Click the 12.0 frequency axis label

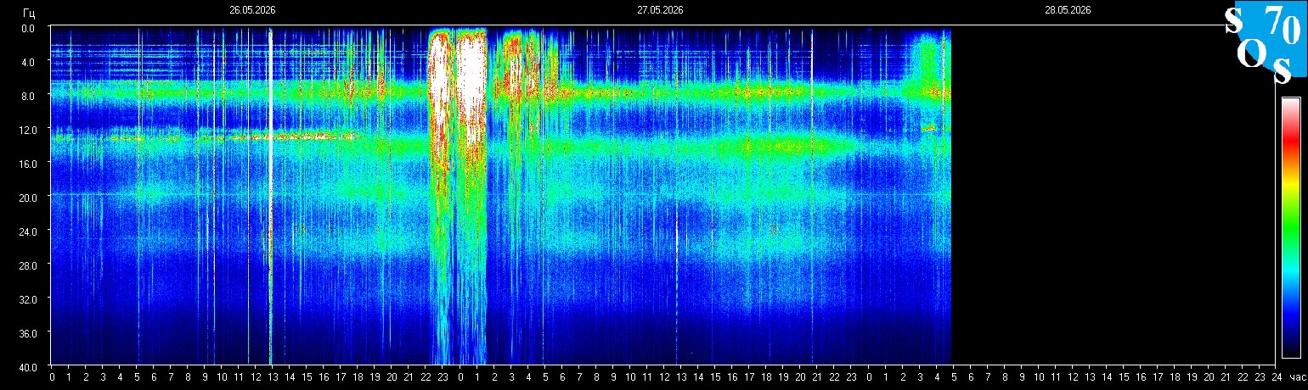click(x=26, y=130)
